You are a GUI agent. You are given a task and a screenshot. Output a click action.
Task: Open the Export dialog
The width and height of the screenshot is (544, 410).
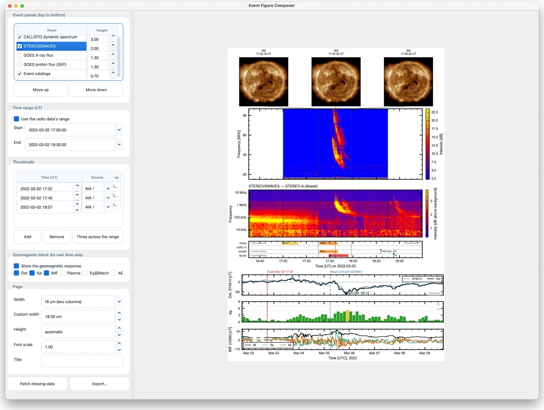pyautogui.click(x=100, y=384)
